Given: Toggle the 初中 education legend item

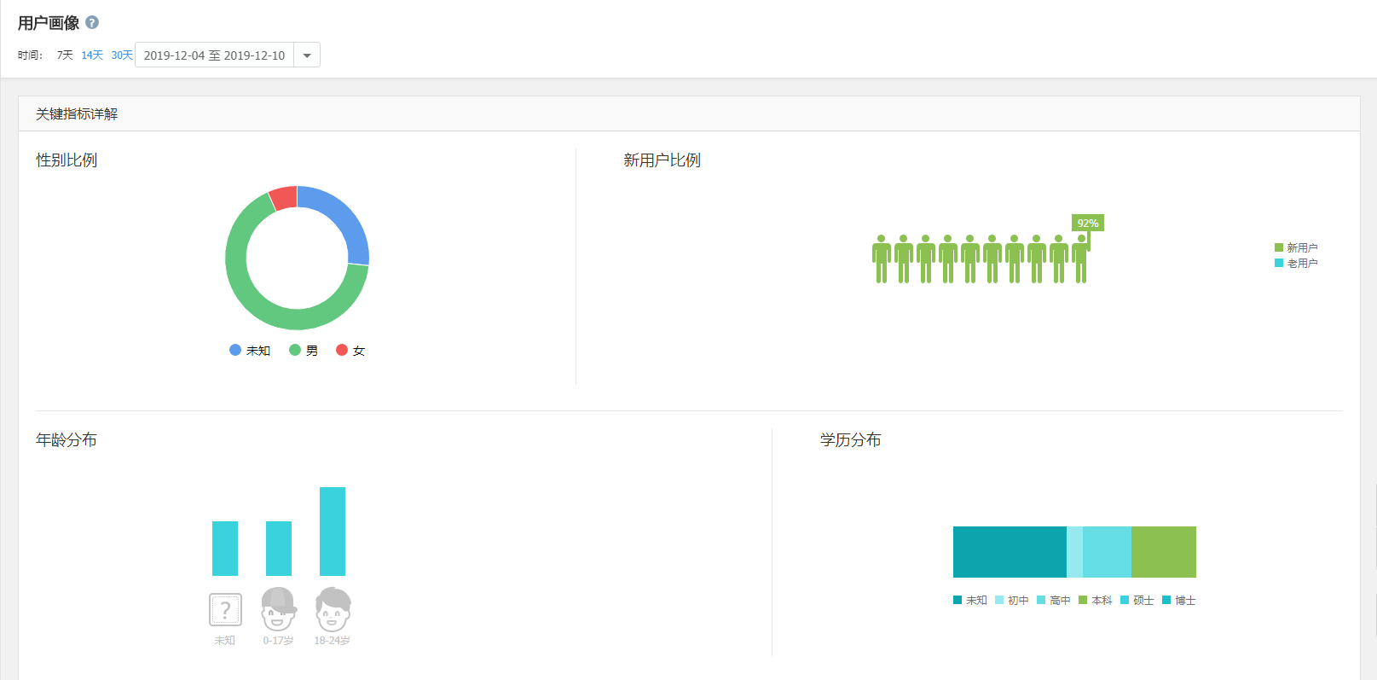Looking at the screenshot, I should pos(1012,601).
